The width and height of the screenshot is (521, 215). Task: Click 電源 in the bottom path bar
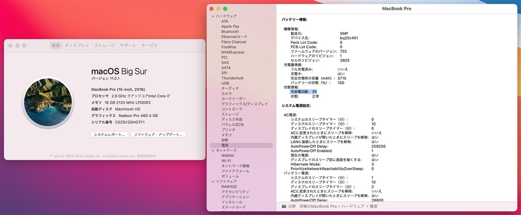tap(373, 206)
